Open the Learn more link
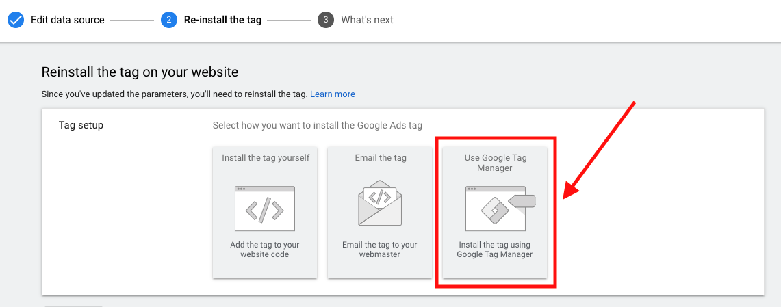This screenshot has width=781, height=307. [332, 94]
